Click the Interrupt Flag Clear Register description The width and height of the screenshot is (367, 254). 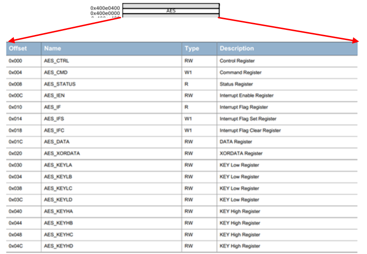coord(250,130)
